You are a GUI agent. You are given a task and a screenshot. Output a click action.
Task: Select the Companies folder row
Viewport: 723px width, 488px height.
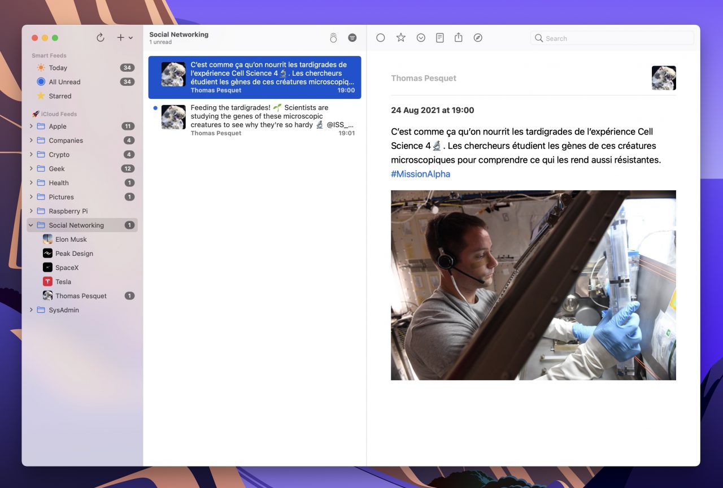point(82,141)
